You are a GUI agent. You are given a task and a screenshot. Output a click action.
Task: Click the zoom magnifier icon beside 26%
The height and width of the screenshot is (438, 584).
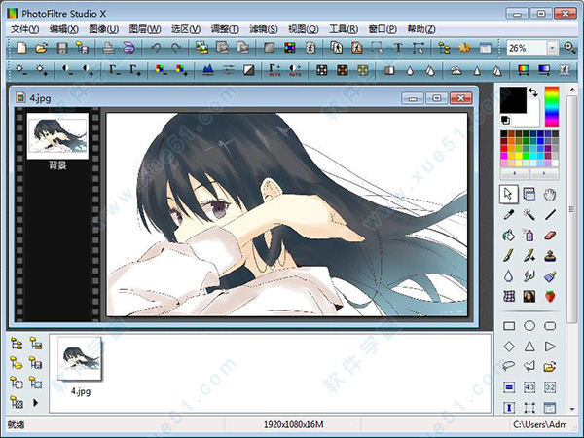click(569, 48)
